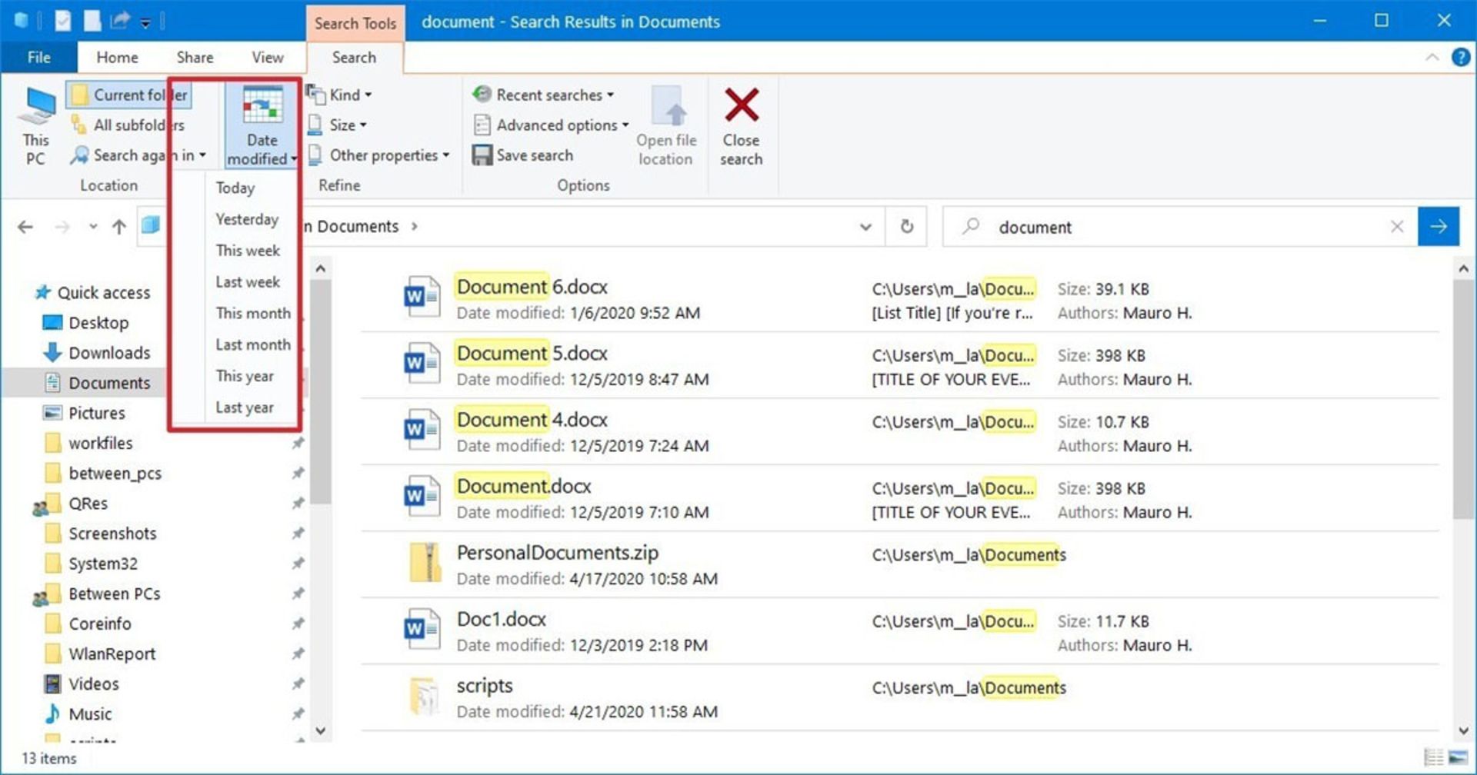1477x775 pixels.
Task: Click the up arrow navigation icon
Action: [x=119, y=227]
